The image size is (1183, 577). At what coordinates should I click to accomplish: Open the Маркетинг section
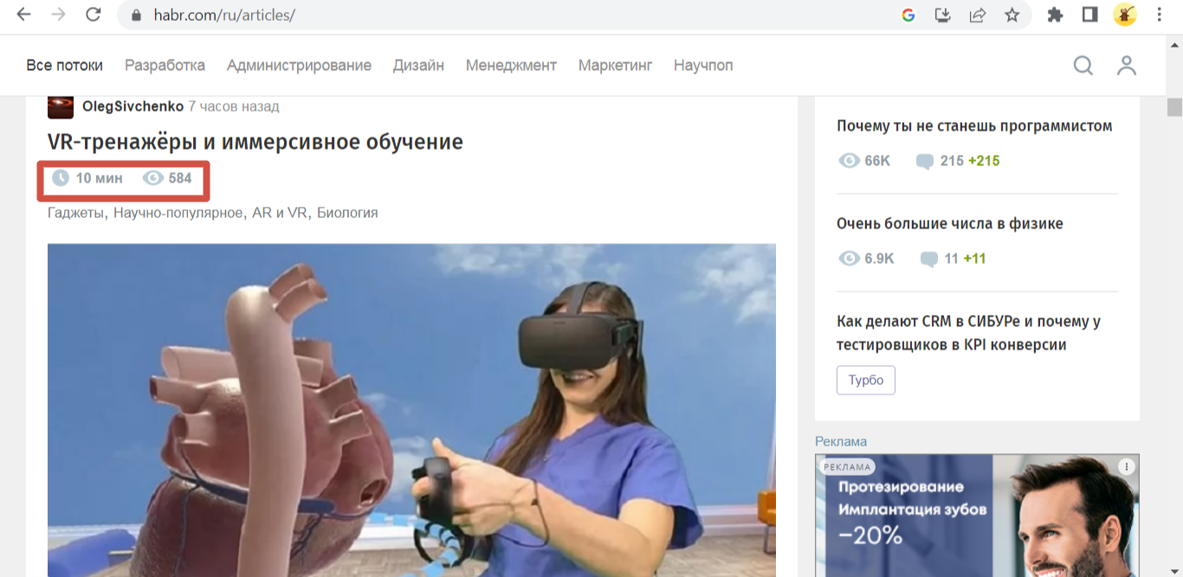tap(615, 65)
